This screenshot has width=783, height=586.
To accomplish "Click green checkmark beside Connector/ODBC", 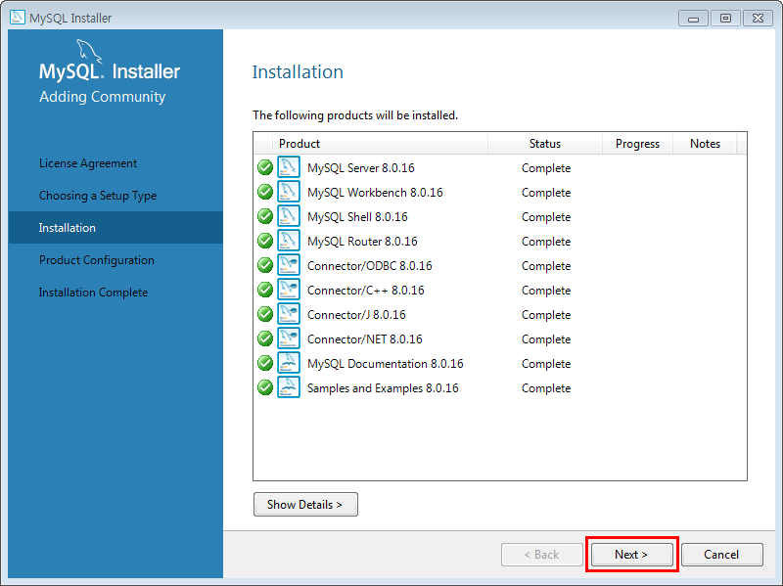I will (x=265, y=265).
